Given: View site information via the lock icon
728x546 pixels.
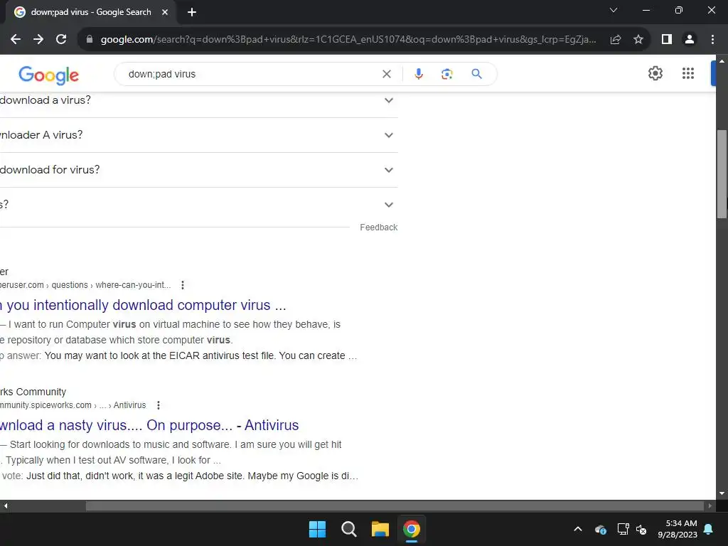Looking at the screenshot, I should click(x=90, y=40).
